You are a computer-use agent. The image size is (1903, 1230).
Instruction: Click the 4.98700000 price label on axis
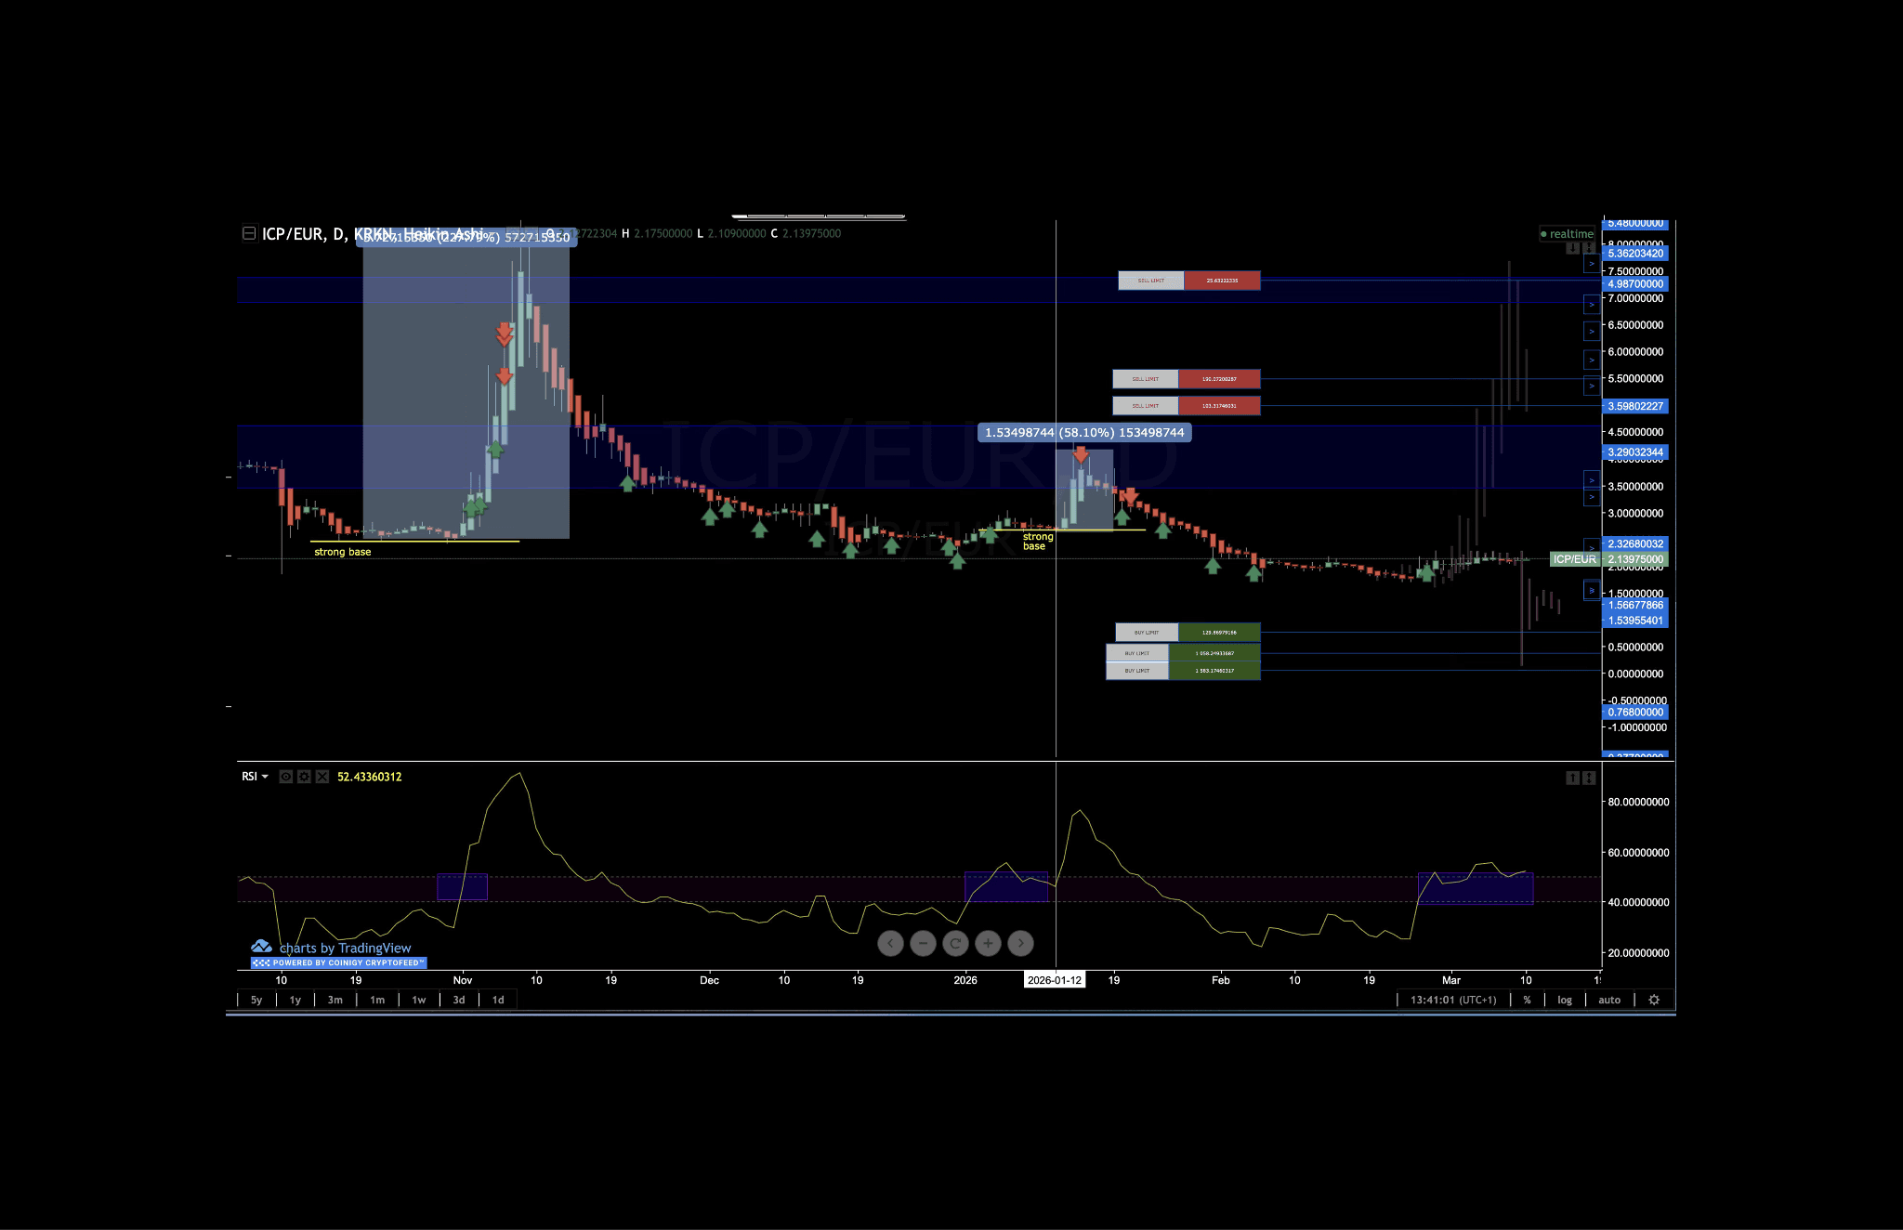click(1635, 284)
